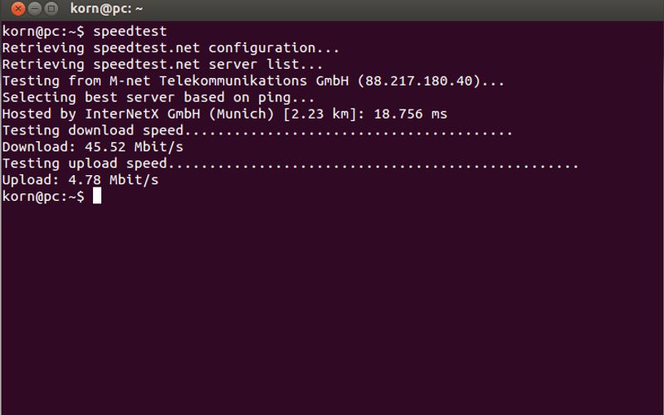Click the Upload: 4.78 Mbit/s result
This screenshot has height=415, width=664.
tap(81, 180)
